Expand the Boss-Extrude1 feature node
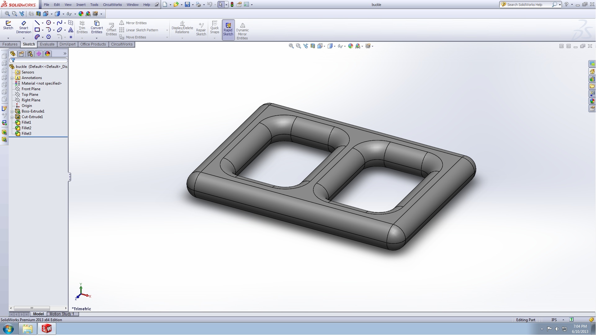 [x=12, y=112]
